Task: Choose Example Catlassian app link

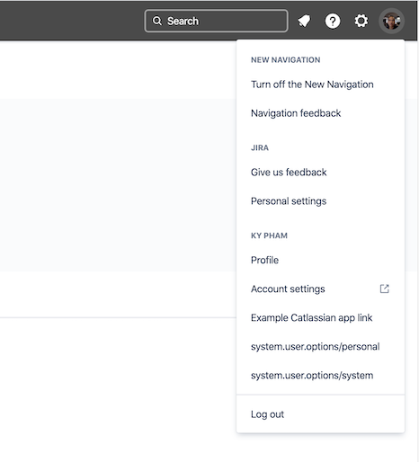Action: click(x=320, y=317)
